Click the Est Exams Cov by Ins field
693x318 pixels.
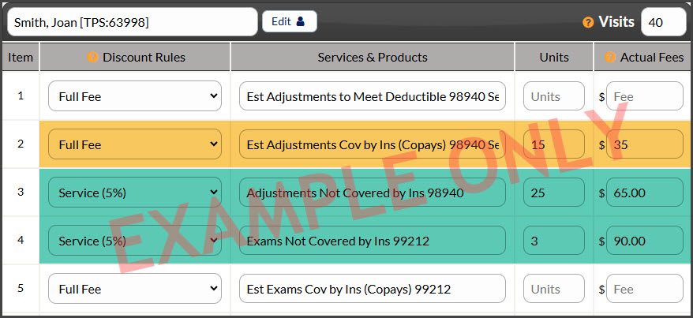coord(373,288)
